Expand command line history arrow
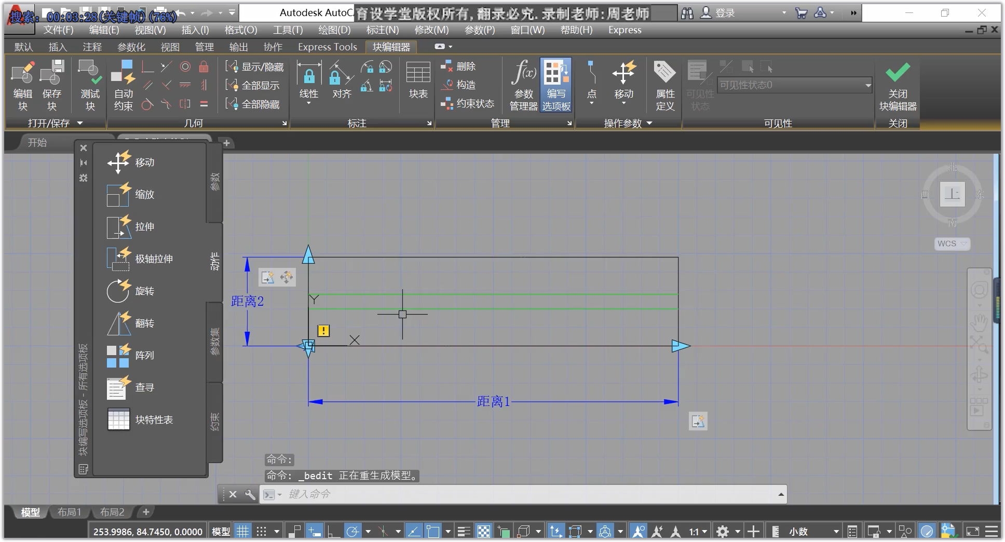 781,494
